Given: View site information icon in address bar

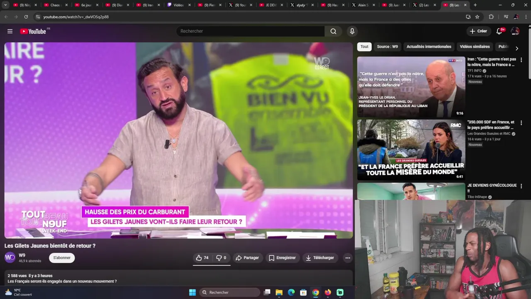Looking at the screenshot, I should 38,17.
